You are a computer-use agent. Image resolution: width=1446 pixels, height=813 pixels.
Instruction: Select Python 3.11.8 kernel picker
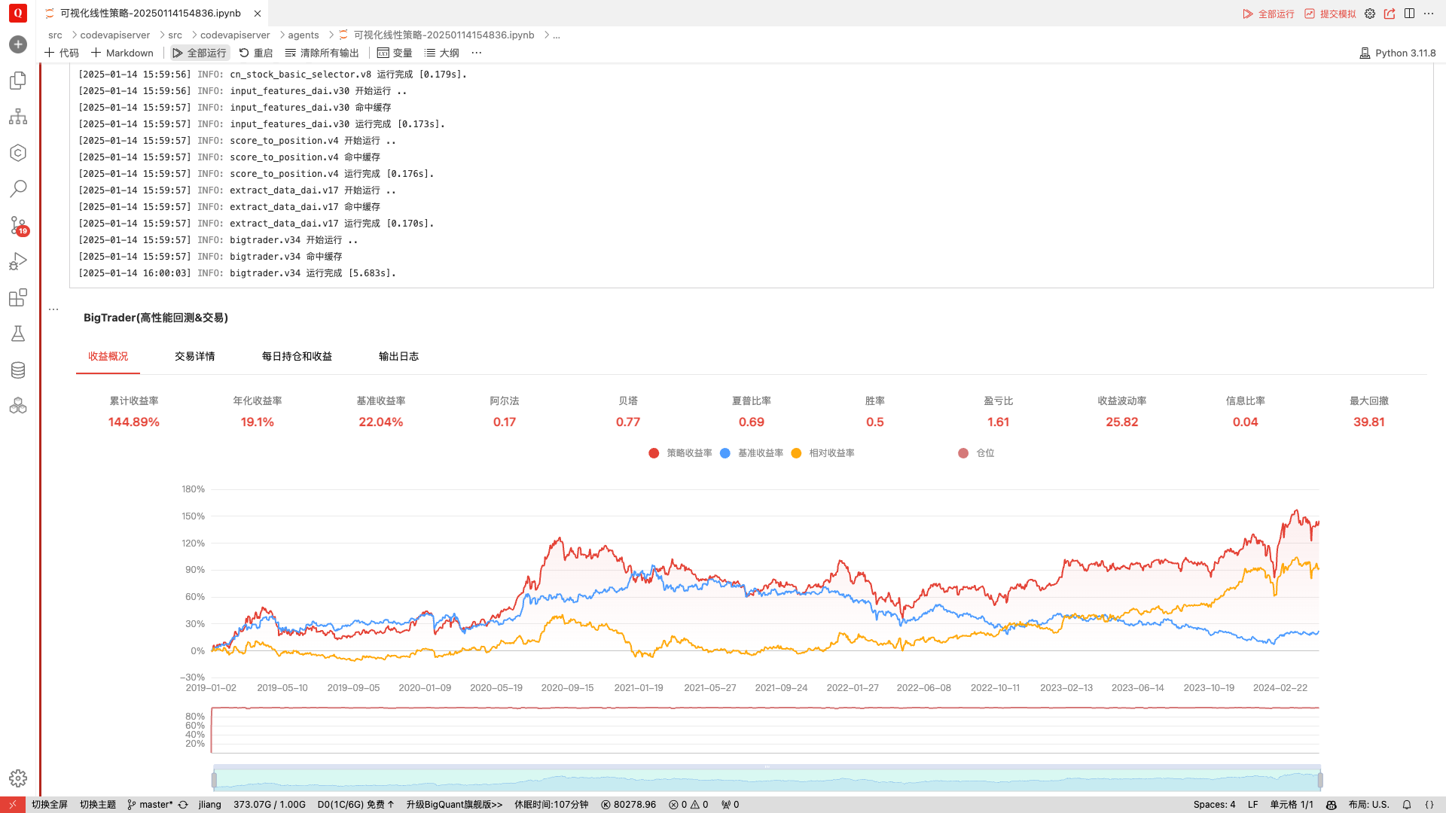(1398, 53)
